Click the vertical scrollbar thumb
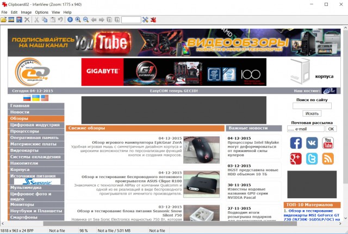 (x=346, y=107)
